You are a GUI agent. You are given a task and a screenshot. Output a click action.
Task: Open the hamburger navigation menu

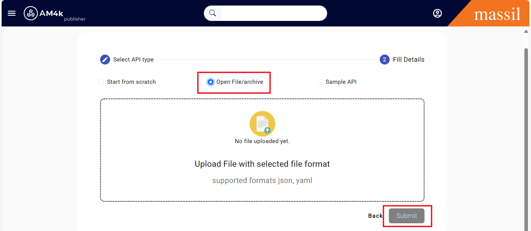(x=12, y=13)
